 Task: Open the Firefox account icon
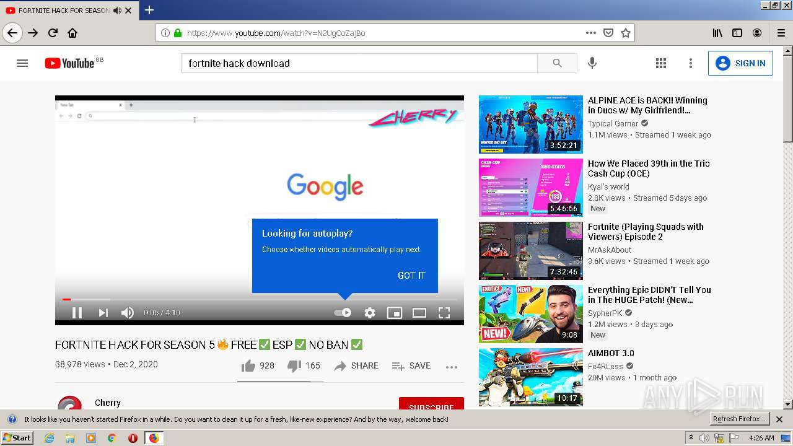click(x=757, y=33)
